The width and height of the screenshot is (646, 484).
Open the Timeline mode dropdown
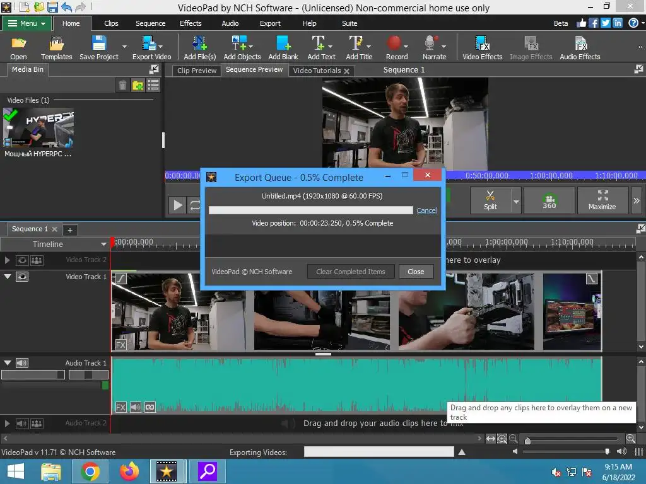tap(103, 244)
